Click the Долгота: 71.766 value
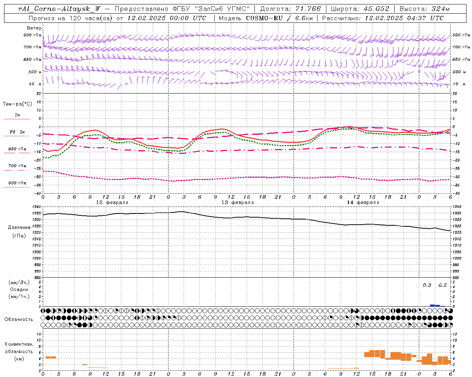 (x=291, y=9)
